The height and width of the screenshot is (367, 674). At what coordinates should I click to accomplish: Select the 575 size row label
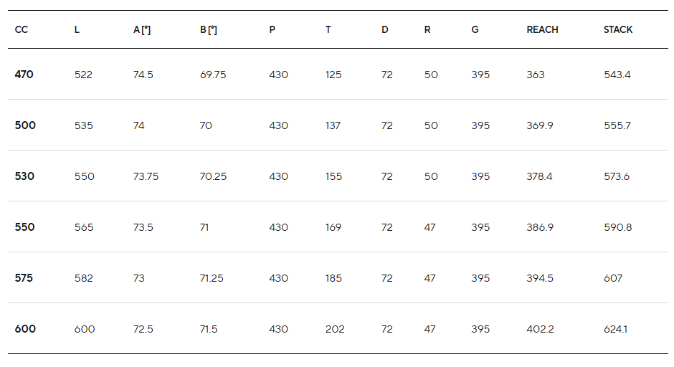click(24, 278)
